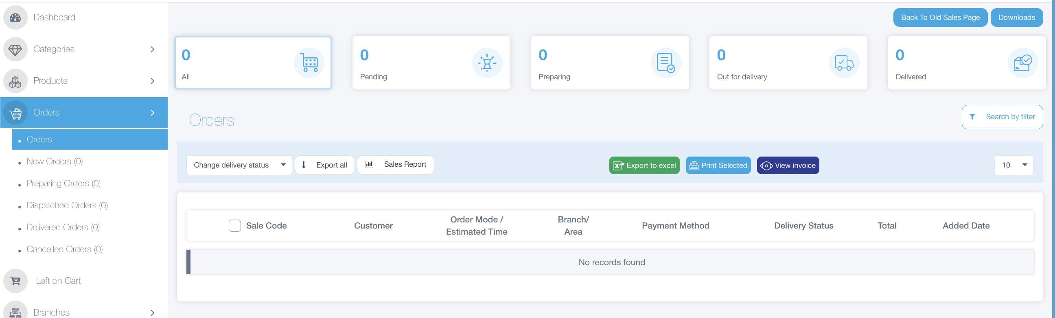Go to Cancelled Orders submenu item
Viewport: 1055px width, 318px height.
(x=64, y=250)
